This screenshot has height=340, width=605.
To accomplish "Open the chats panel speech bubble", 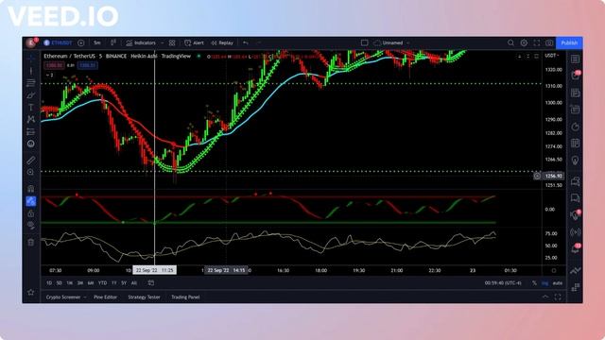I will pos(575,198).
